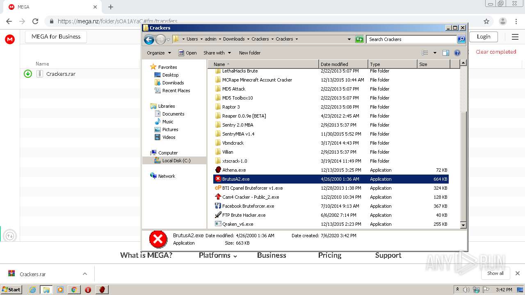Click the preview pane toggle icon

click(x=446, y=53)
